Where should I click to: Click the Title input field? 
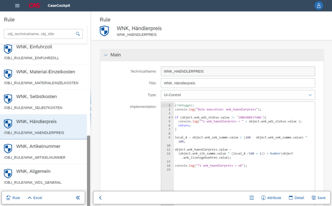point(238,83)
